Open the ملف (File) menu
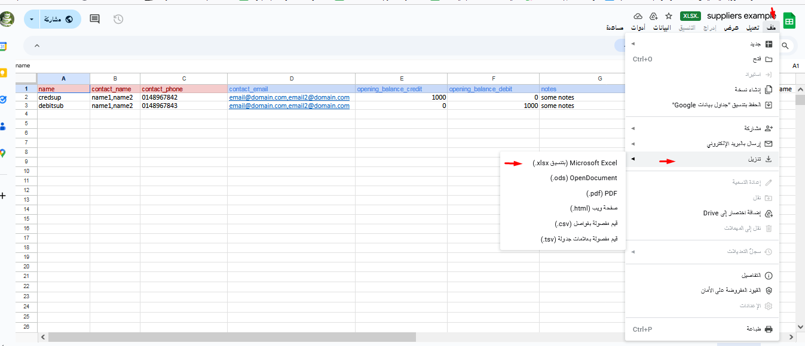This screenshot has height=346, width=805. (772, 27)
